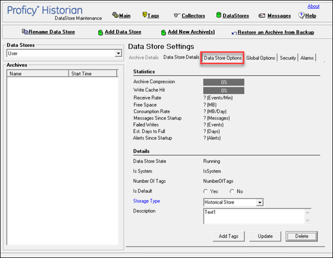The image size is (333, 258).
Task: Click the Free Space "? (MB)" value
Action: (x=210, y=105)
